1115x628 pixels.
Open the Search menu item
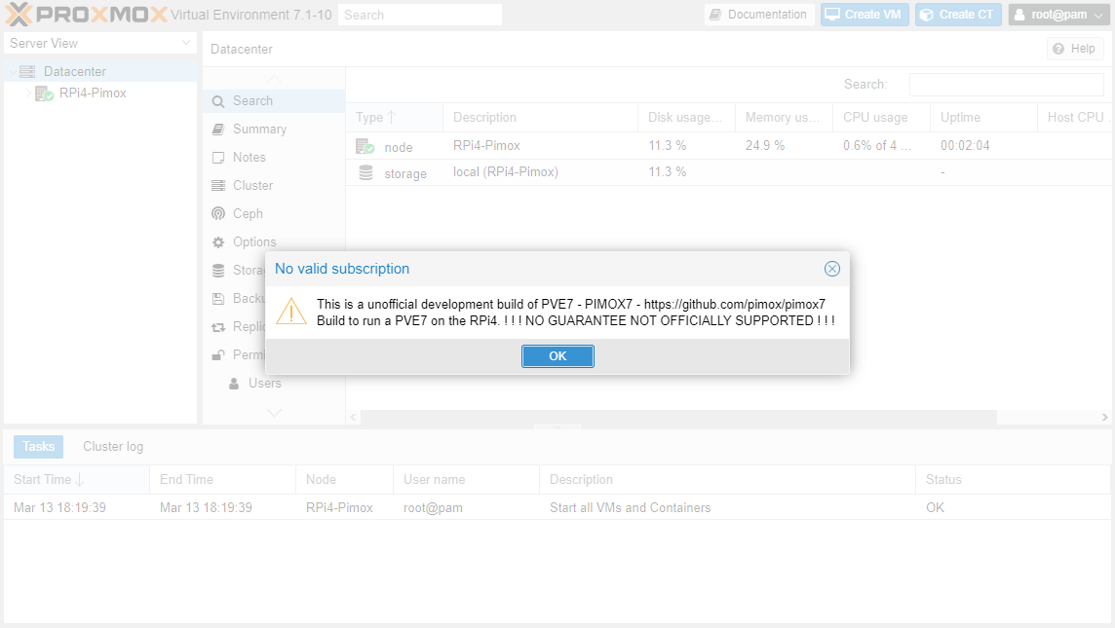[x=274, y=101]
